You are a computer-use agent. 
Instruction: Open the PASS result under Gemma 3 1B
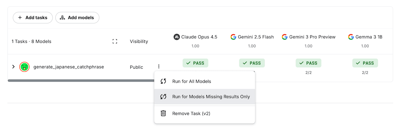(x=365, y=63)
